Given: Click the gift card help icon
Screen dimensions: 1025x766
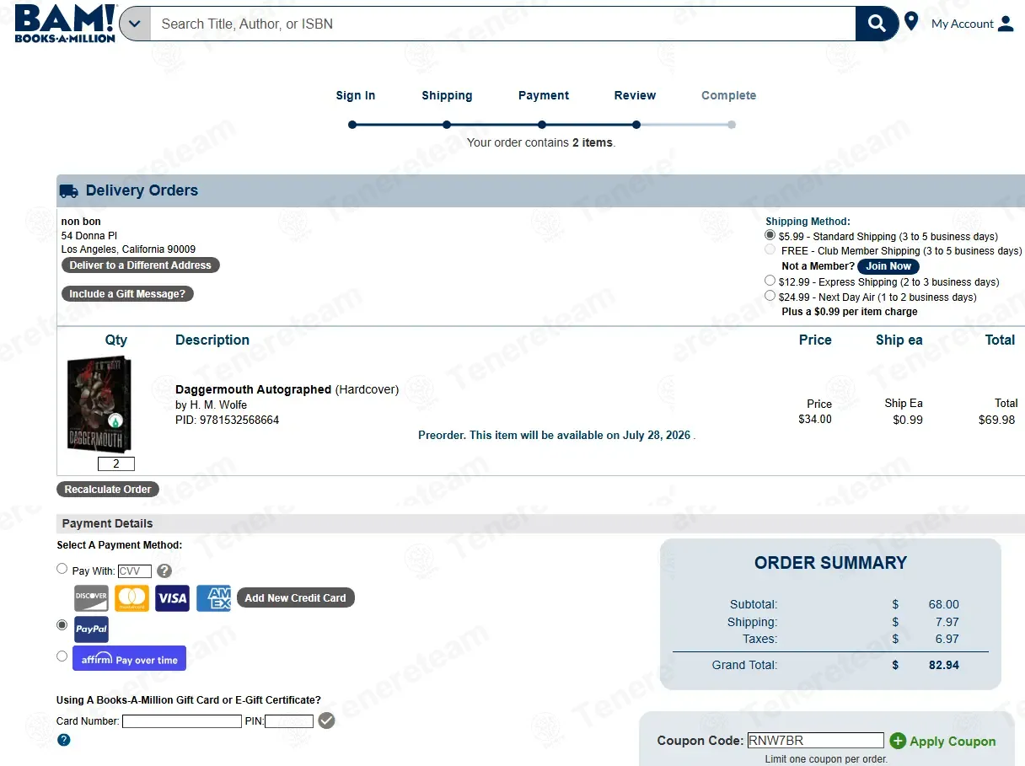Looking at the screenshot, I should 63,740.
